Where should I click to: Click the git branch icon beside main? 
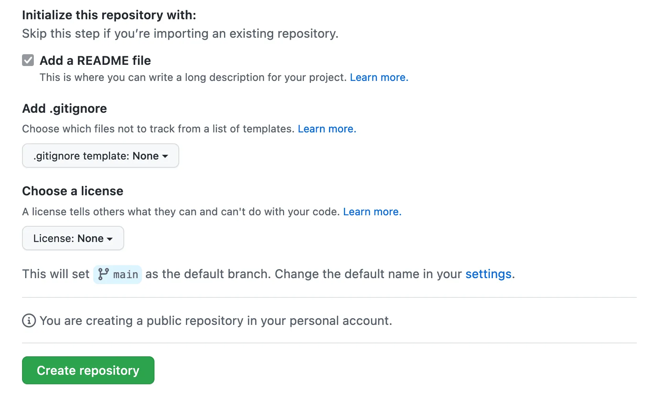point(103,274)
